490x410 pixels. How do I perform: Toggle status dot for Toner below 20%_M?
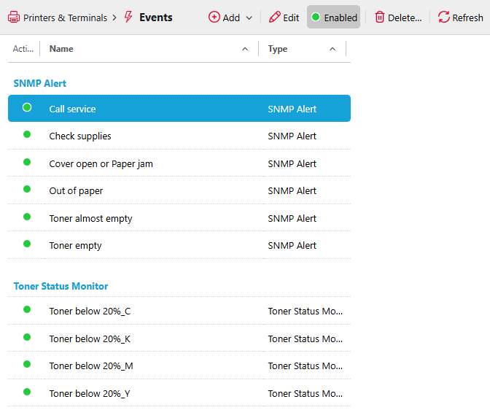27,364
